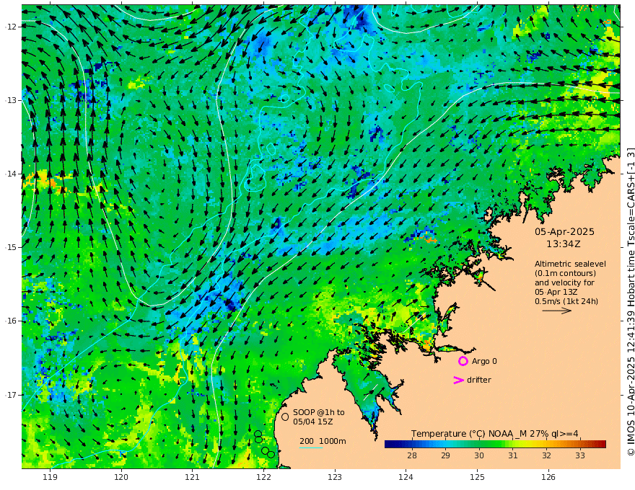Click the velocity scale reference arrow
The height and width of the screenshot is (490, 635).
coord(556,311)
